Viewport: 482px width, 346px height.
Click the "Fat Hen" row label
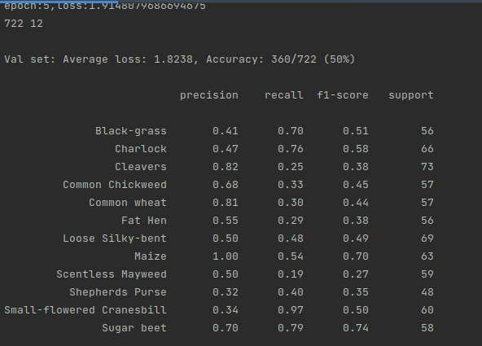click(144, 221)
